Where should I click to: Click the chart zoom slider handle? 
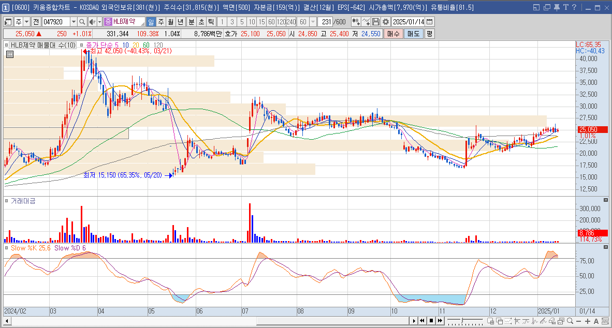[462, 321]
